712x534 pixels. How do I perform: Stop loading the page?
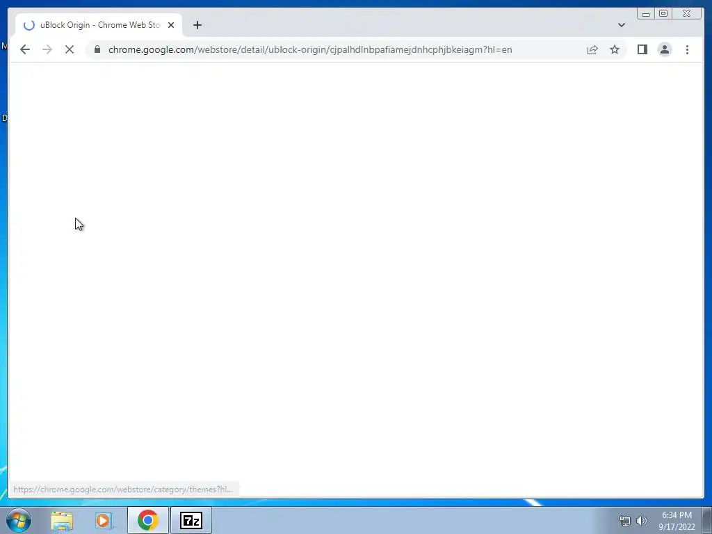pos(70,49)
